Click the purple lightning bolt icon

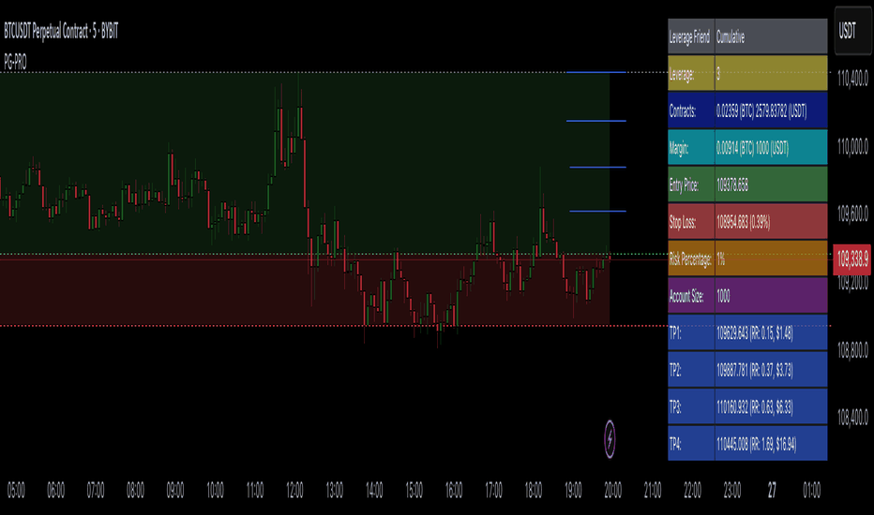(x=610, y=439)
